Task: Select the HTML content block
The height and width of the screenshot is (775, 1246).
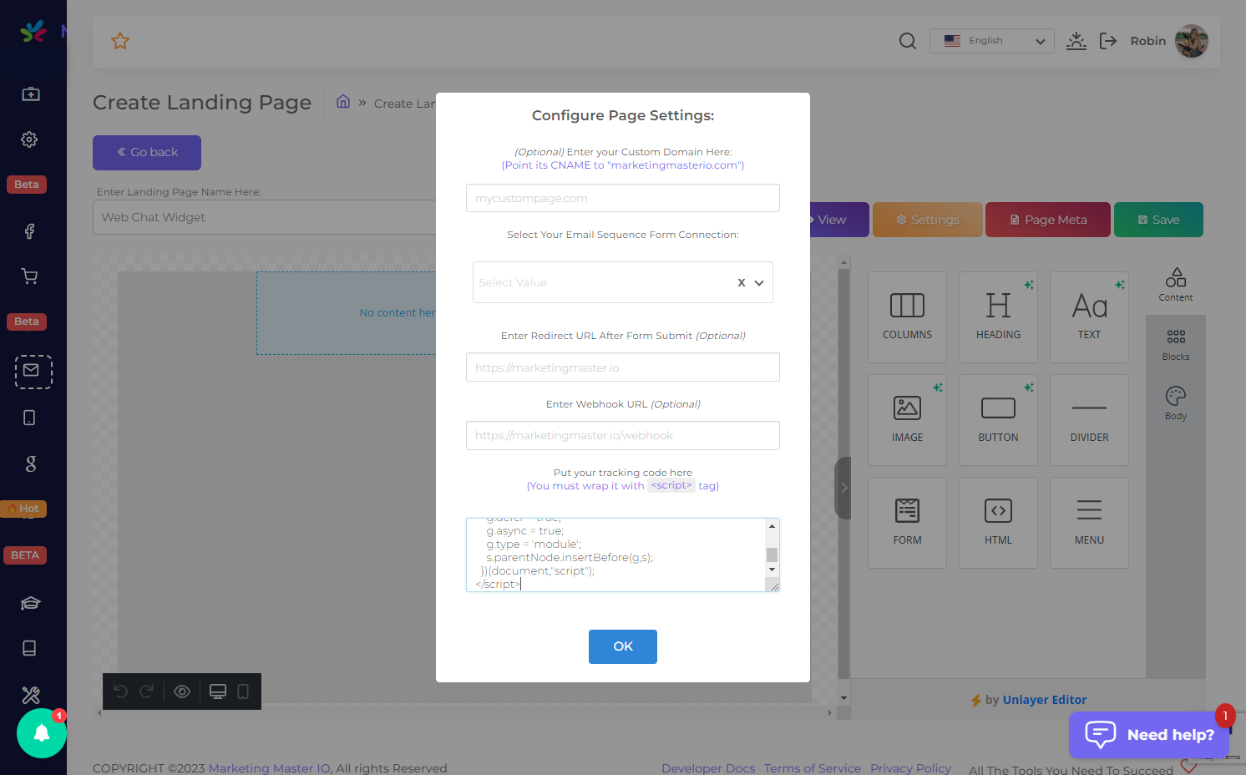Action: [x=998, y=523]
